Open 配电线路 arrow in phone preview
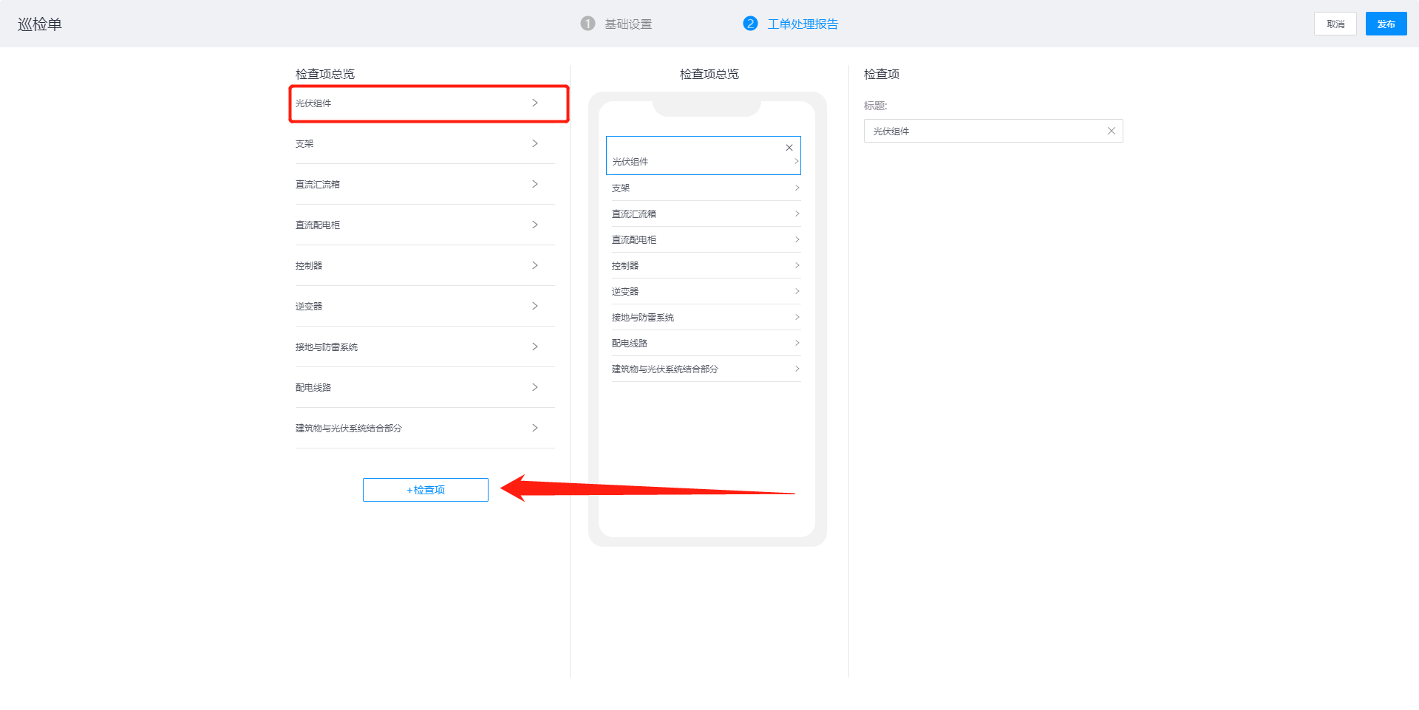The height and width of the screenshot is (710, 1419). pos(797,343)
